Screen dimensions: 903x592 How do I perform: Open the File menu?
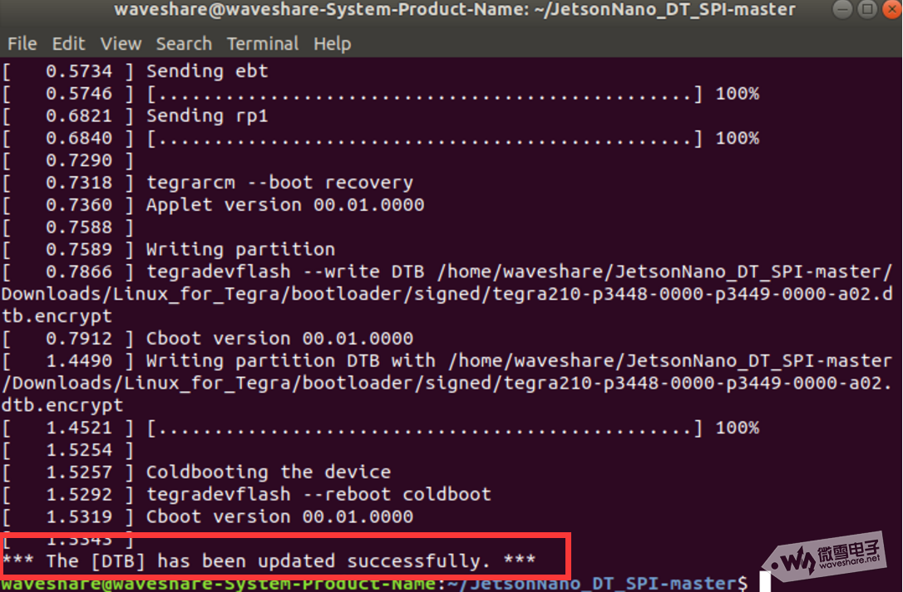pyautogui.click(x=22, y=44)
